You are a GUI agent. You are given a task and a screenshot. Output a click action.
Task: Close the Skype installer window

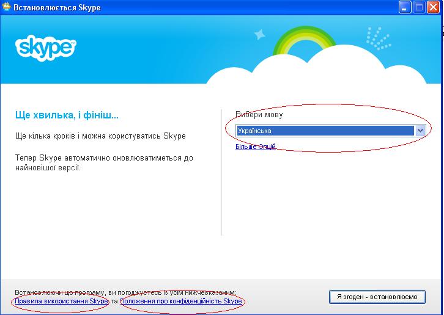434,7
